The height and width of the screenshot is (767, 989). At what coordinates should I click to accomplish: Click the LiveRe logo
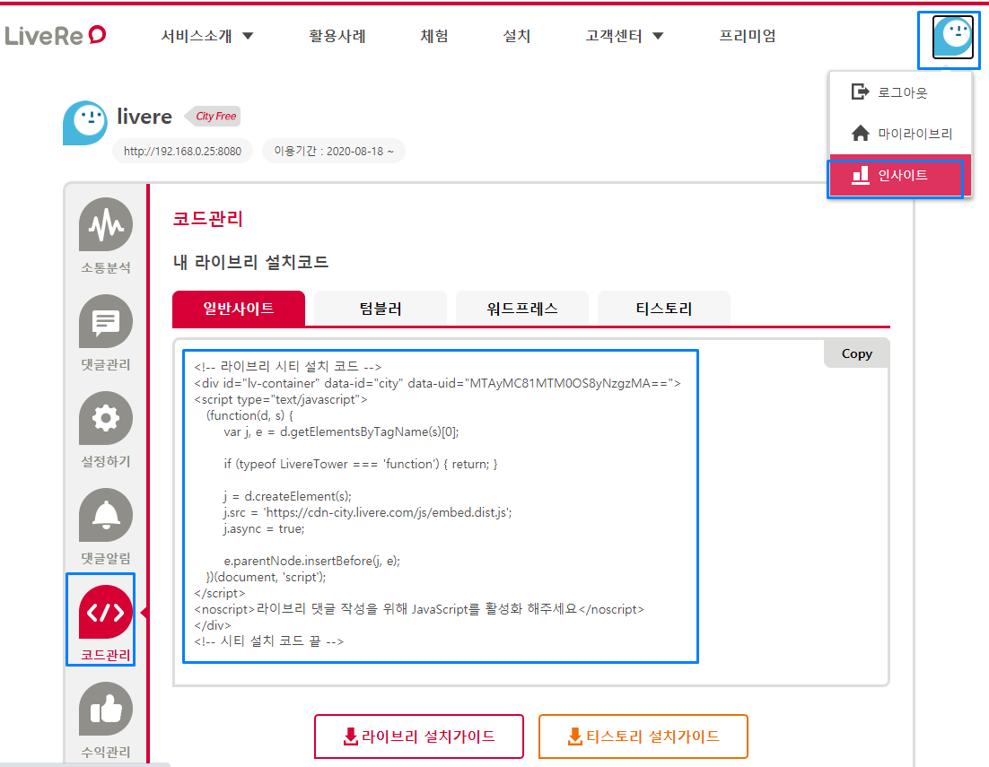click(56, 35)
